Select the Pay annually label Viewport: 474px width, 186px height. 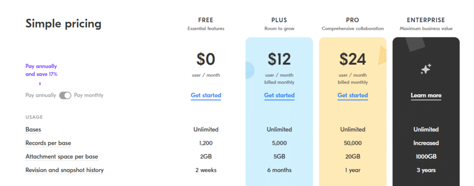tap(41, 95)
